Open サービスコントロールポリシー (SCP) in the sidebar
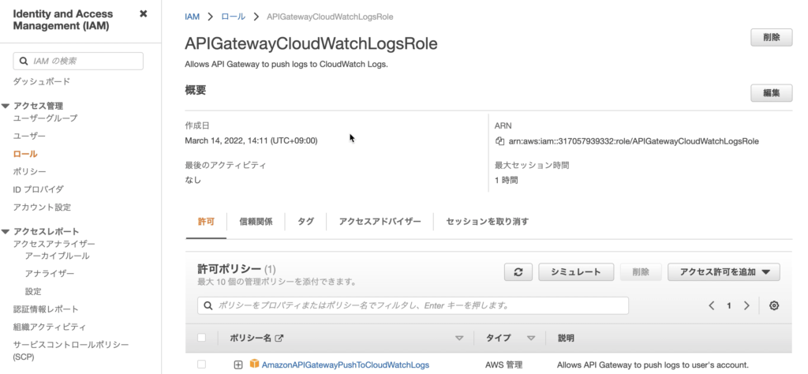Image resolution: width=808 pixels, height=374 pixels. click(x=71, y=350)
